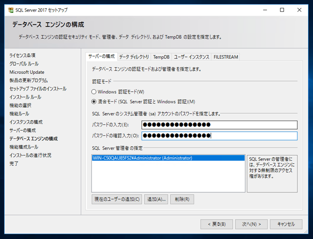The image size is (313, 239).
Task: Cancel setup with キャンセル button
Action: pos(286,224)
